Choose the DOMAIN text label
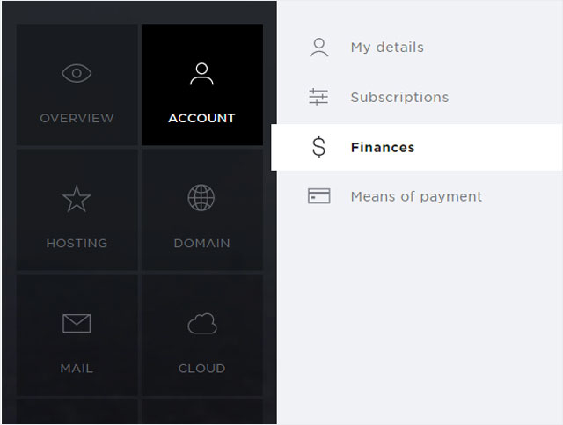 coord(201,243)
